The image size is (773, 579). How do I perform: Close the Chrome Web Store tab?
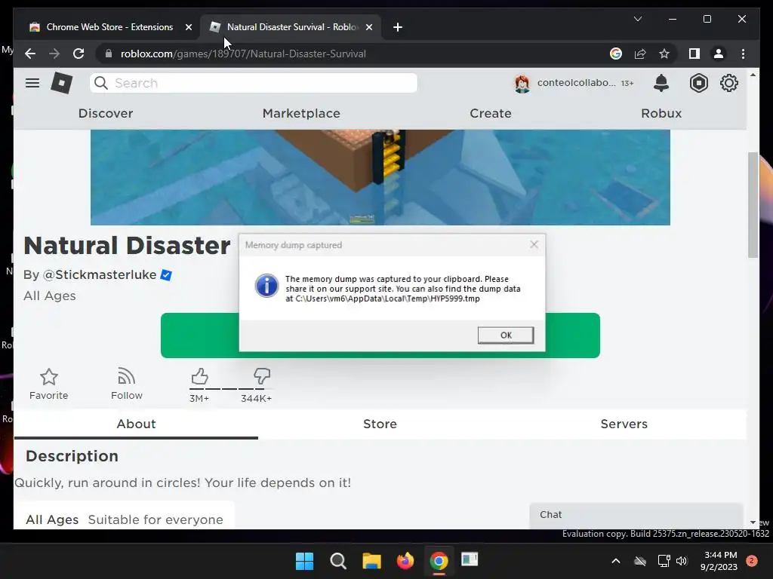(188, 27)
